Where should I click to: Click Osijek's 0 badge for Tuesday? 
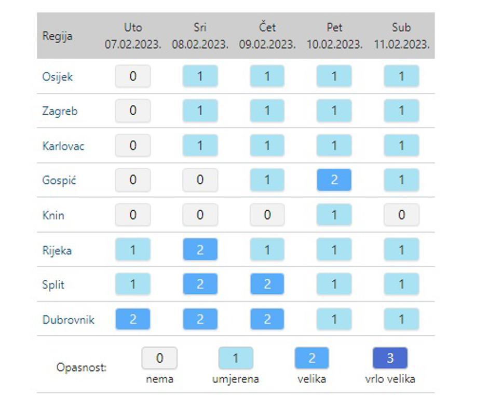133,76
